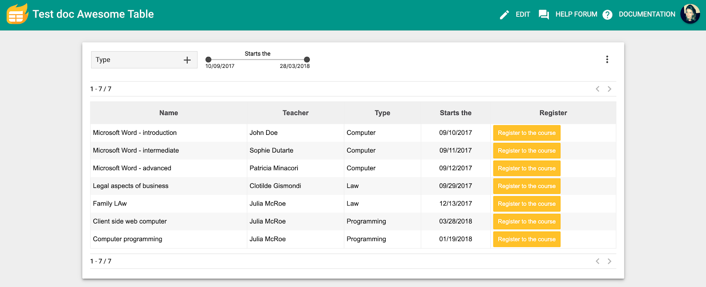The image size is (706, 287).
Task: Open the HELP FORUM link
Action: coord(576,15)
